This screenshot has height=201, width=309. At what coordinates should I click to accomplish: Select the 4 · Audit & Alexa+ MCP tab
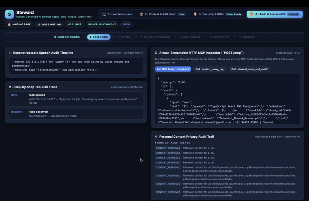(275, 14)
